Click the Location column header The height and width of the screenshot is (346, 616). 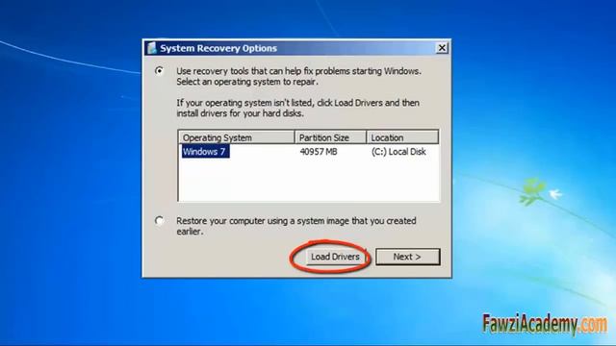click(402, 137)
